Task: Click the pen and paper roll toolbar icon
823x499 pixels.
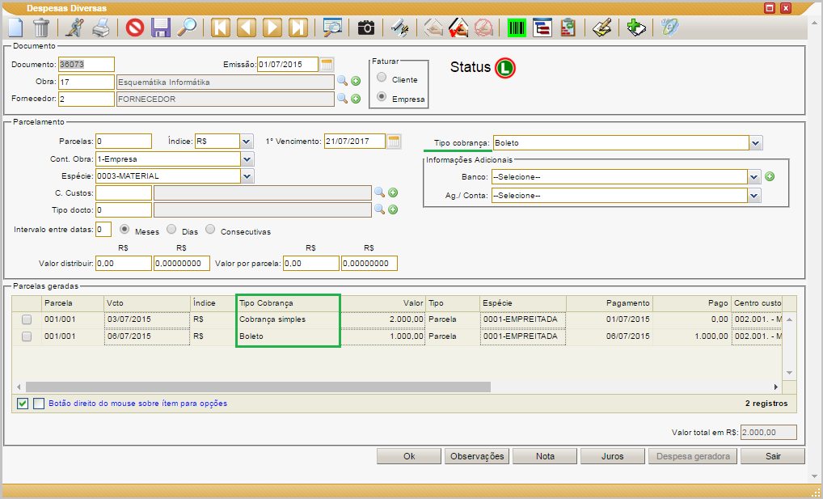Action: pos(400,27)
